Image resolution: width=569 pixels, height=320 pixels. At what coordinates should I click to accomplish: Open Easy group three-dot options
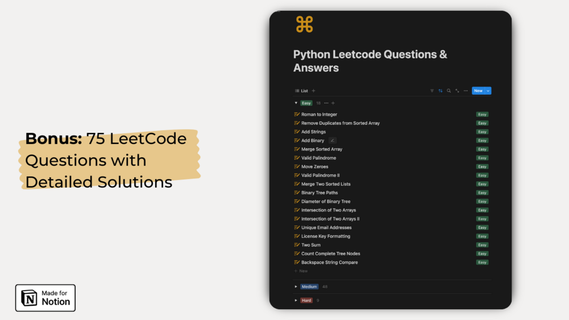click(x=326, y=103)
